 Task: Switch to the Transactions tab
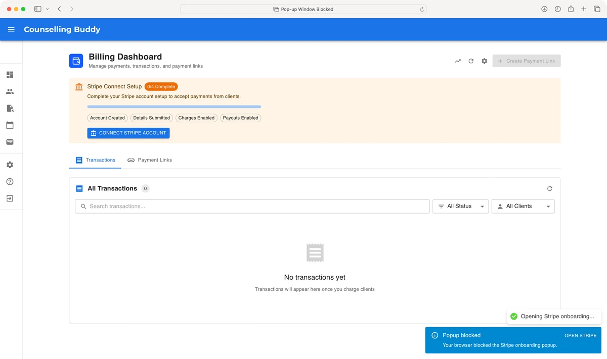click(x=95, y=160)
